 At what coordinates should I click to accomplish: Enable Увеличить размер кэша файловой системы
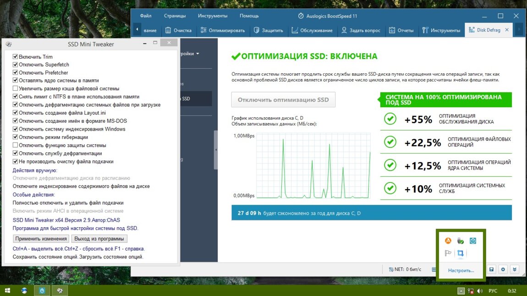(x=15, y=88)
